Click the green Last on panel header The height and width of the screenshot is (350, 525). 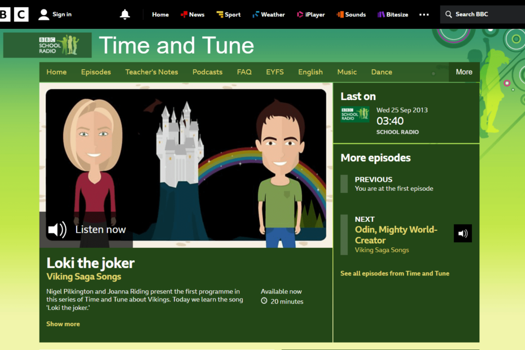(x=358, y=97)
